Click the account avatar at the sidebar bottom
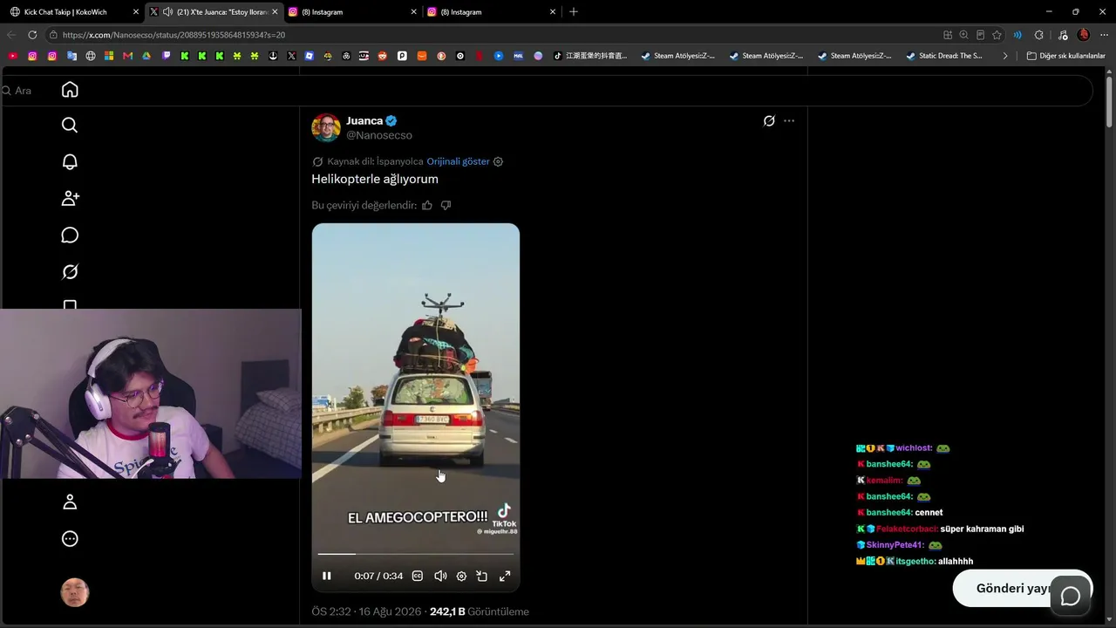1116x628 pixels. coord(75,592)
